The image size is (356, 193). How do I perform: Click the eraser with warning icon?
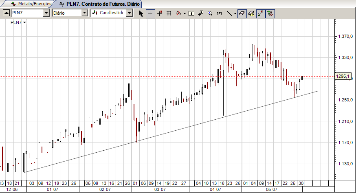click(x=251, y=13)
